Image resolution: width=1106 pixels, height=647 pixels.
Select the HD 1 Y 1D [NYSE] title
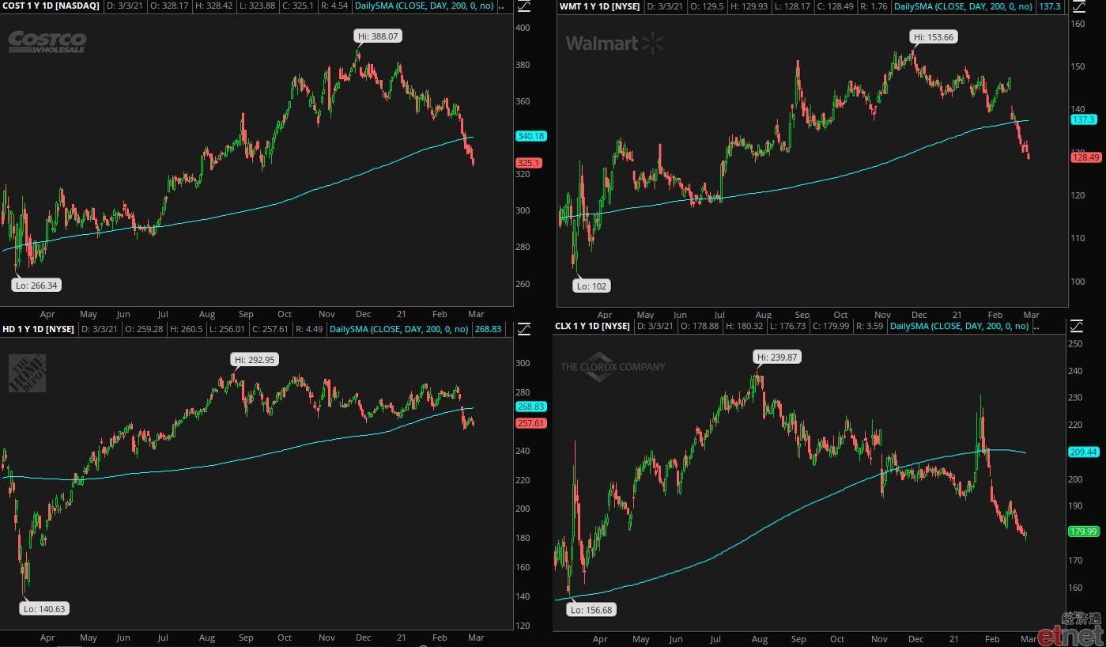click(38, 329)
